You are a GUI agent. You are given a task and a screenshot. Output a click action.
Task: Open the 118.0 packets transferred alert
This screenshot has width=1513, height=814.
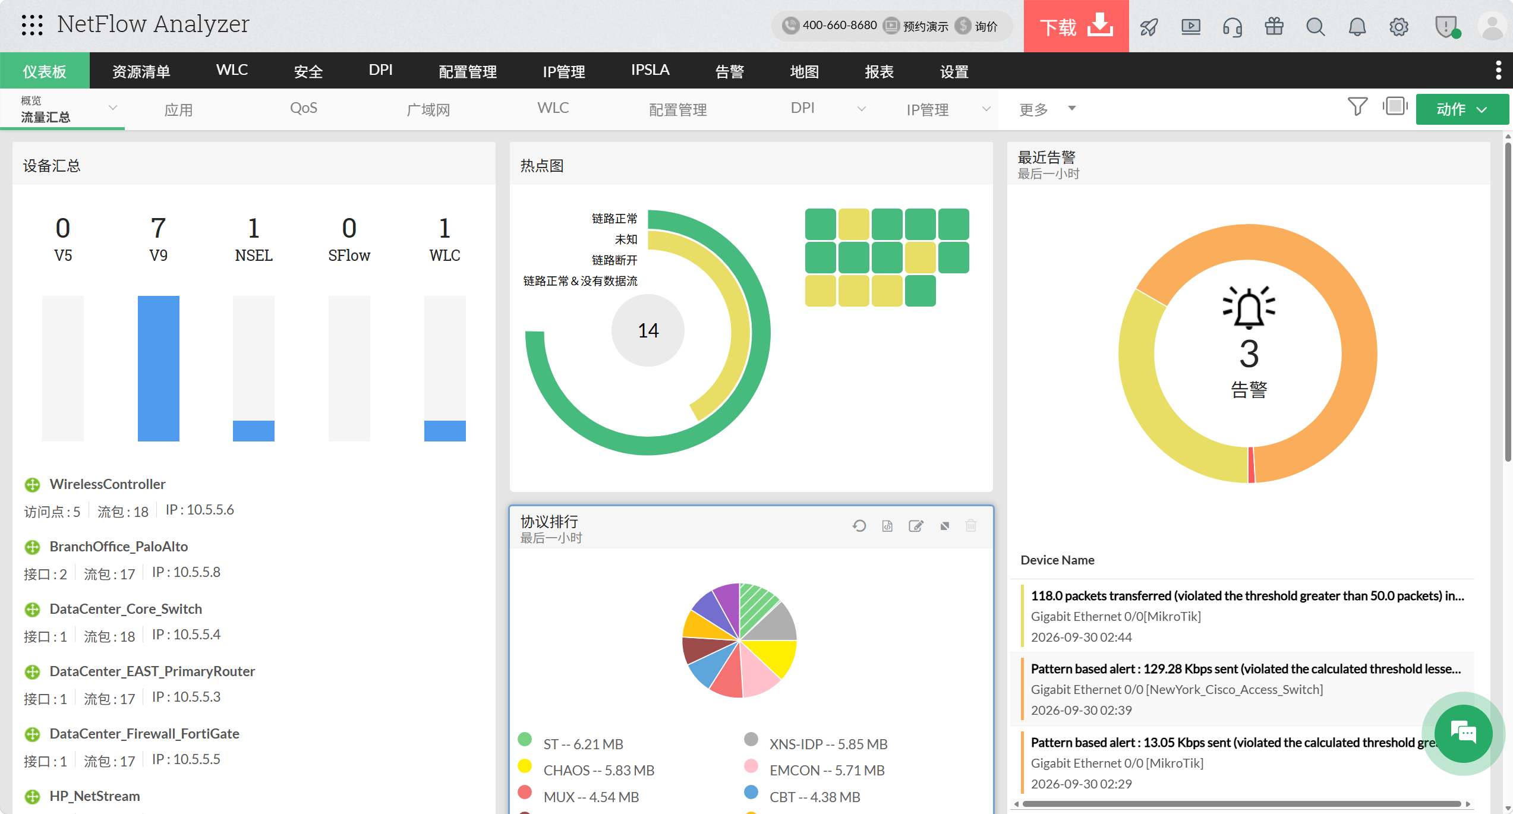[x=1247, y=595]
